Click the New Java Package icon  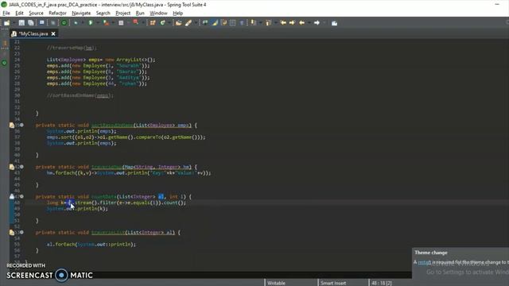coord(153,23)
